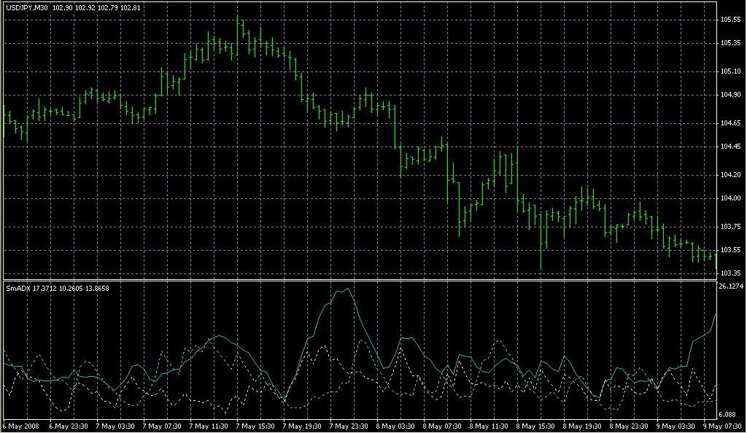
Task: Click the divider between price chart and indicator
Action: 357,280
